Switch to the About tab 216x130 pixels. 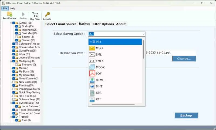(121, 24)
